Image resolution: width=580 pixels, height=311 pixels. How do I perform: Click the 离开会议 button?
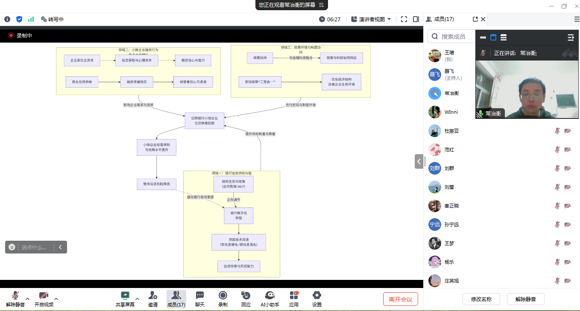click(400, 299)
